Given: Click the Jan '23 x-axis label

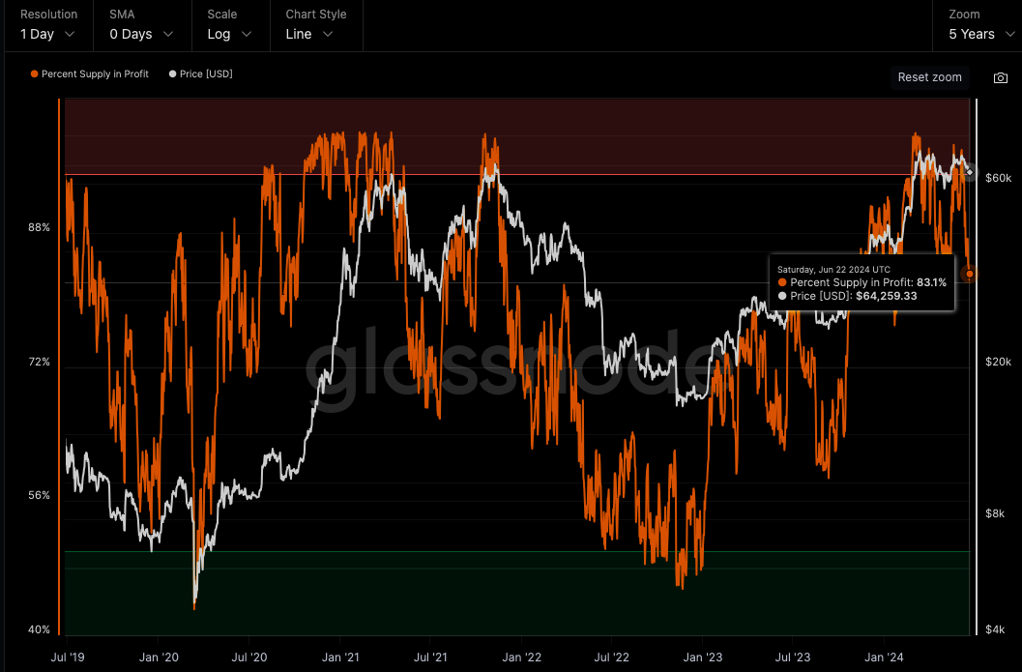Looking at the screenshot, I should point(703,657).
